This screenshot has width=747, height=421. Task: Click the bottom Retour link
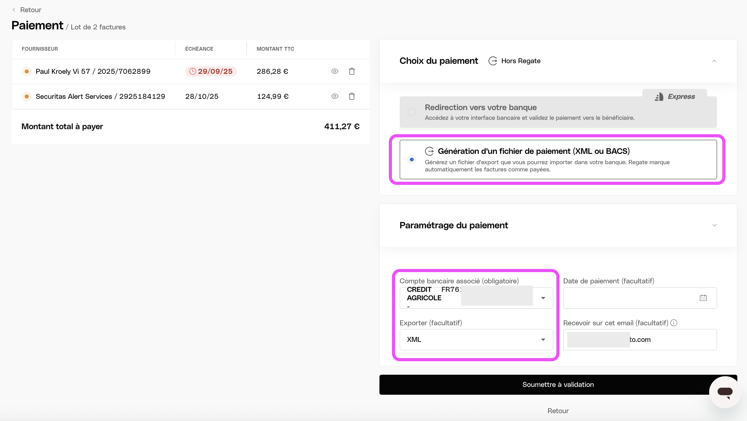[558, 411]
